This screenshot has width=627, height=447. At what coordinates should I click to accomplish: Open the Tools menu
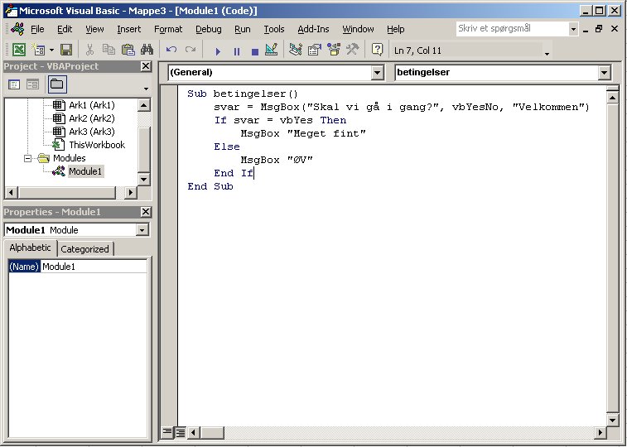[274, 29]
